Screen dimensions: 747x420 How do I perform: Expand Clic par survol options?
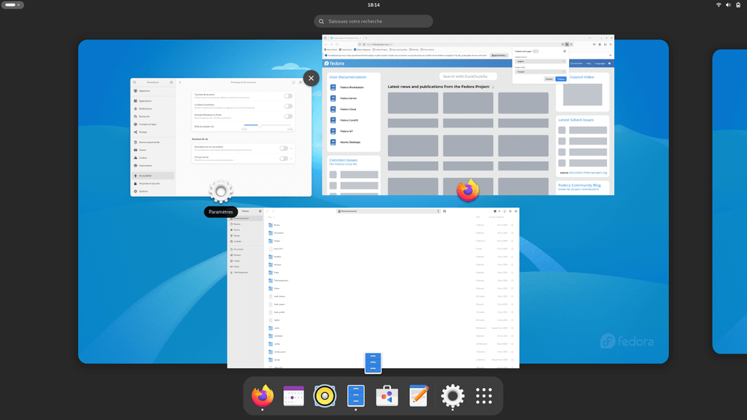[292, 158]
